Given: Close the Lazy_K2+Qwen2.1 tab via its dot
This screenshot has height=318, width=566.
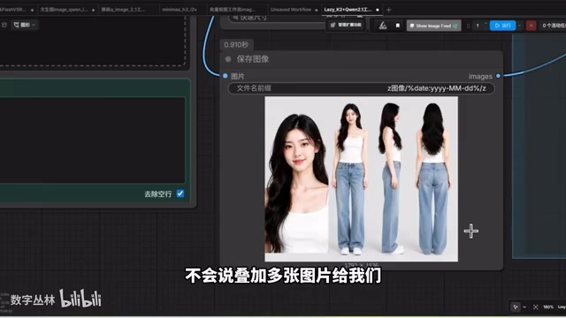Looking at the screenshot, I should (x=378, y=10).
